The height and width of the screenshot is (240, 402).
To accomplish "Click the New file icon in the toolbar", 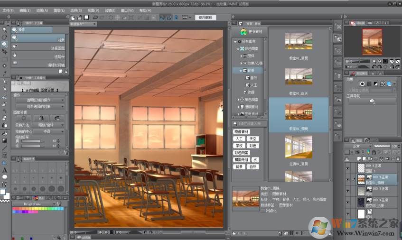I will [x=74, y=18].
